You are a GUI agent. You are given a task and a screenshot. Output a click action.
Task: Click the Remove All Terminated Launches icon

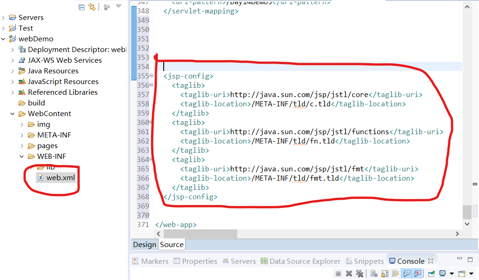pyautogui.click(x=360, y=273)
